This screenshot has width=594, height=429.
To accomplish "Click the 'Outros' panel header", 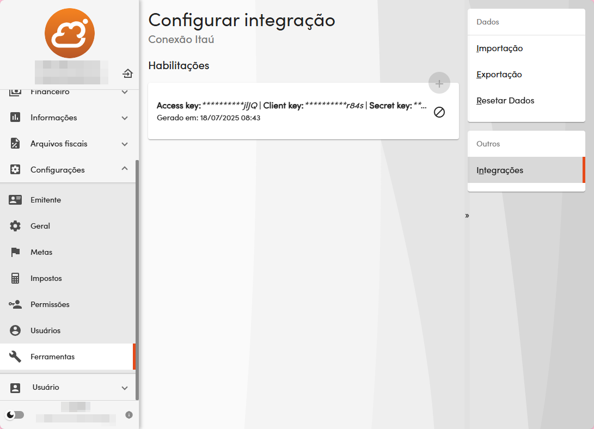I will pos(488,144).
